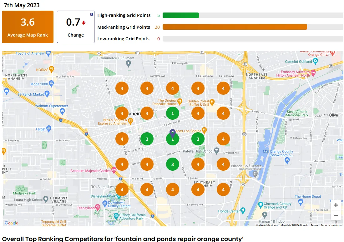The image size is (344, 242).
Task: Click the Toyota of Anaheim map pin
Action: (48, 53)
